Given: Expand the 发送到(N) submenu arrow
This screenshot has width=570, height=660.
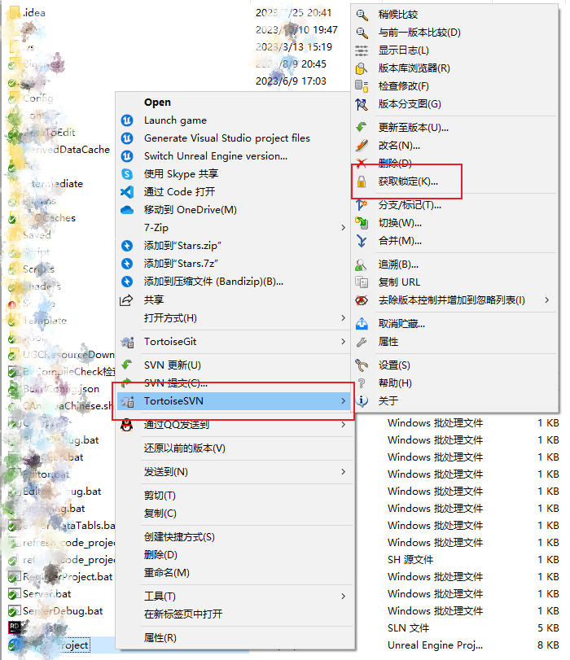Looking at the screenshot, I should pos(343,472).
